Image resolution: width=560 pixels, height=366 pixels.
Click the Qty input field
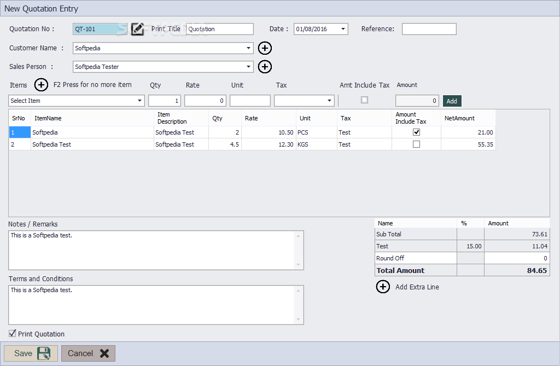(x=165, y=101)
